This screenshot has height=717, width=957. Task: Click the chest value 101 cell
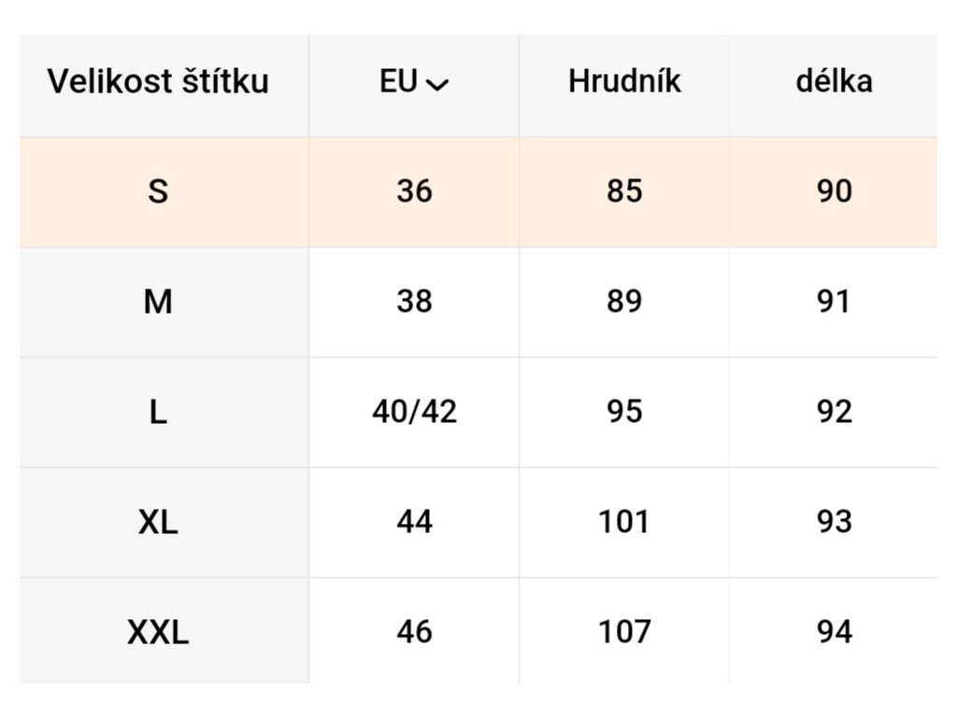coord(624,523)
